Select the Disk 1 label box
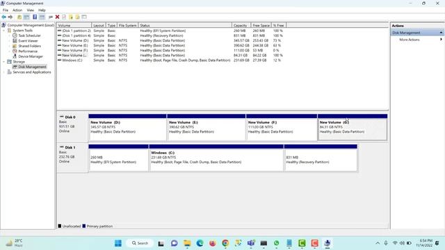This screenshot has width=445, height=250. tap(72, 158)
